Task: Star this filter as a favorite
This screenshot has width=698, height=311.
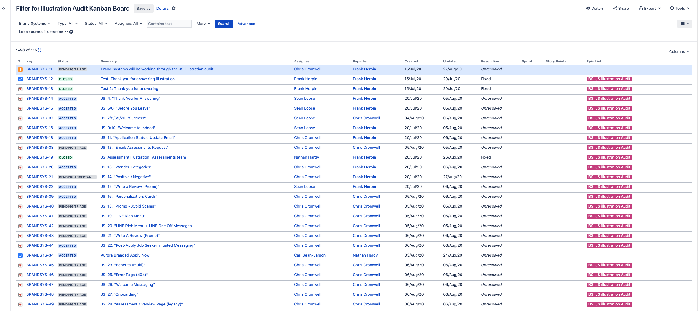Action: (x=174, y=8)
